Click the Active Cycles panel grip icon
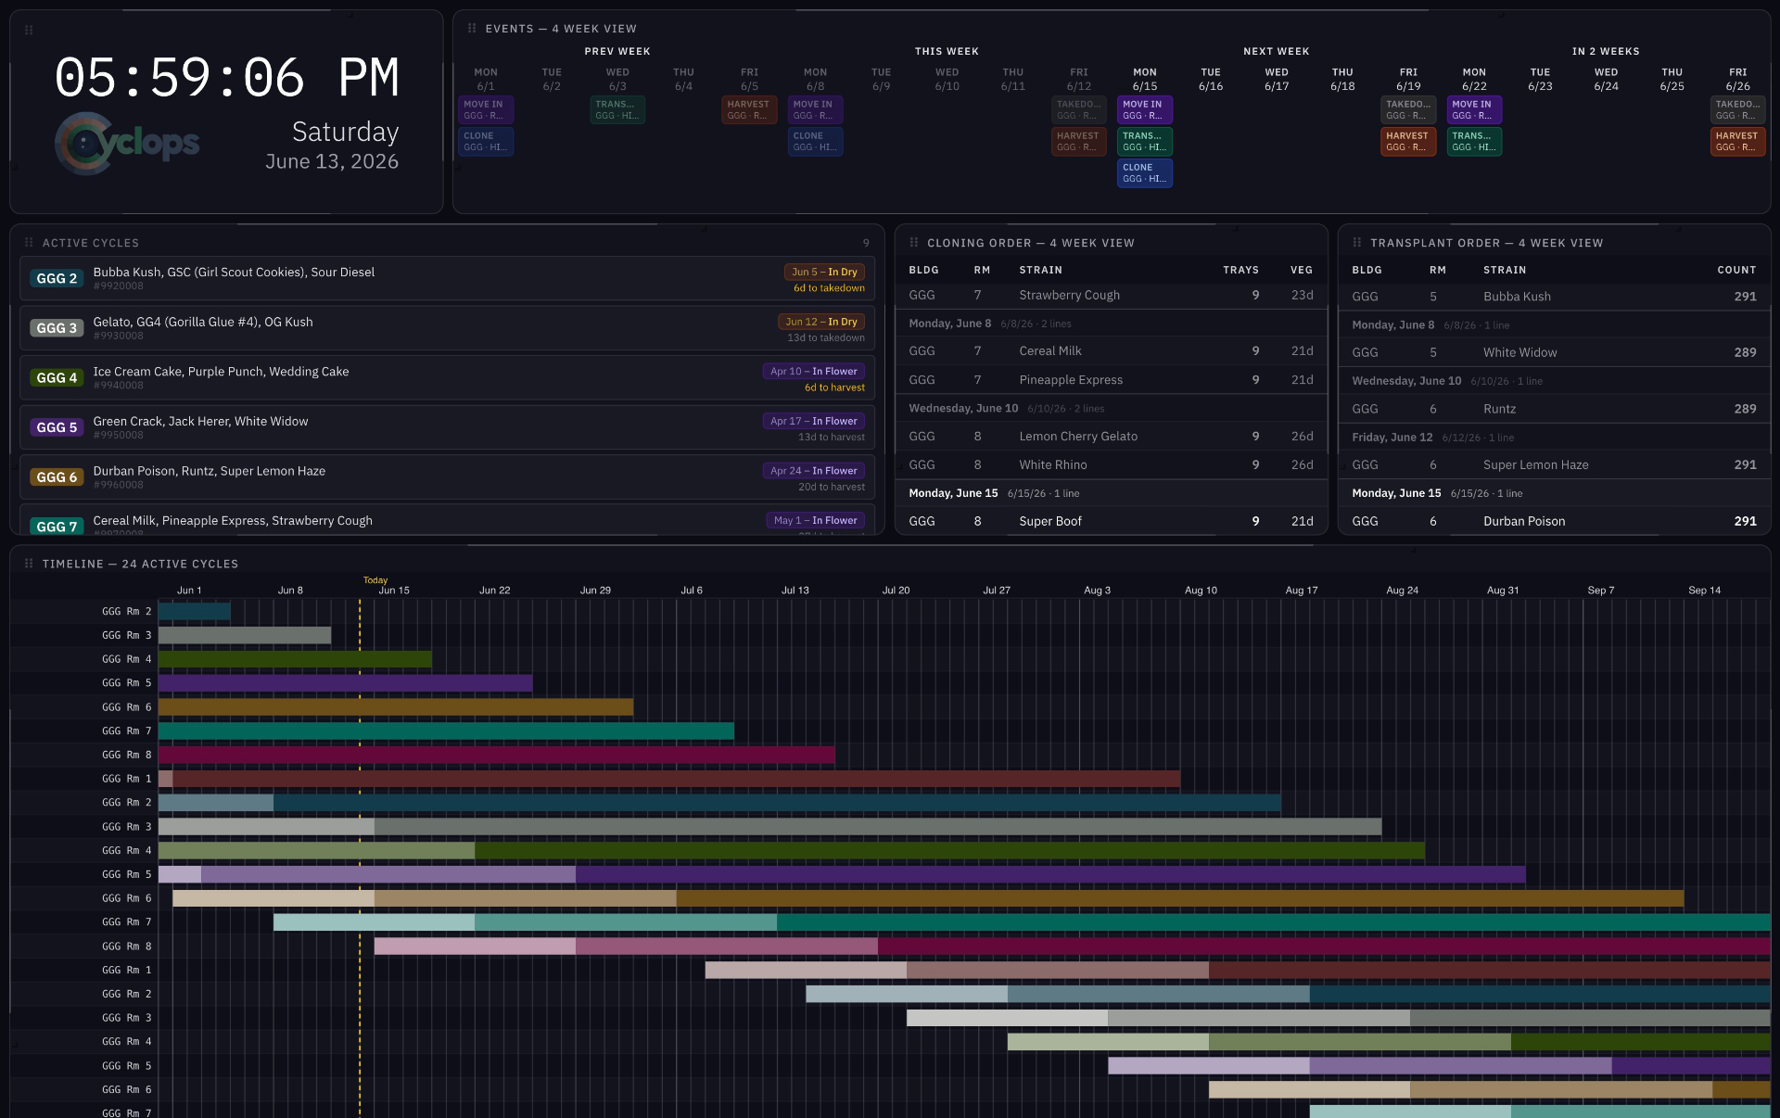Screen dimensions: 1780x1118 pyautogui.click(x=29, y=243)
